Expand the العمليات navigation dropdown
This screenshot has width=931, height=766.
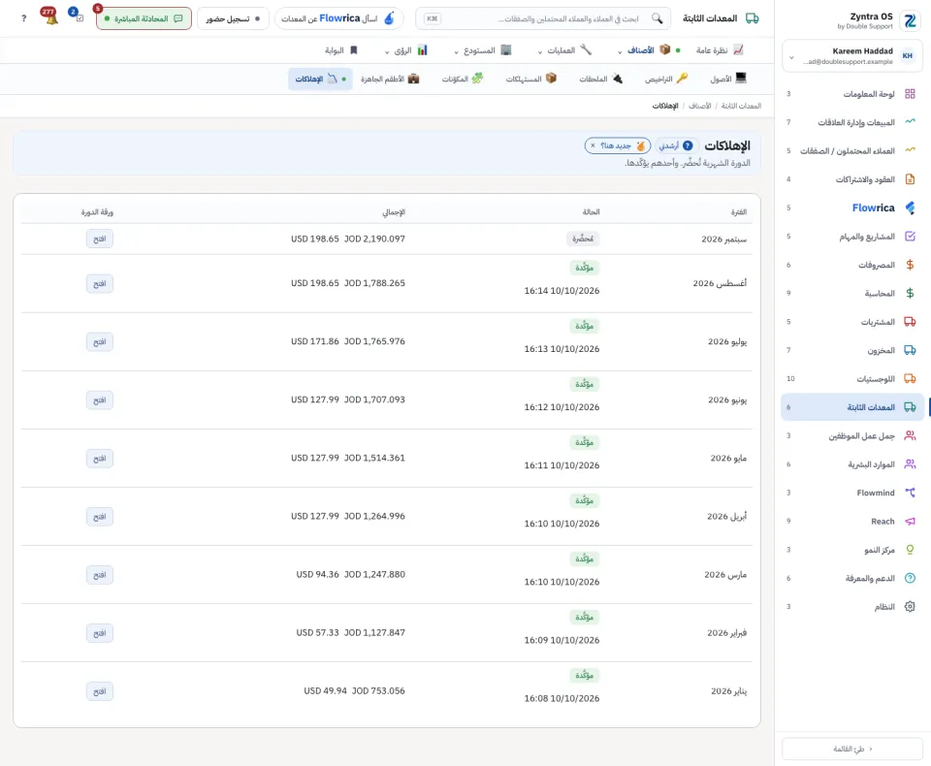564,50
